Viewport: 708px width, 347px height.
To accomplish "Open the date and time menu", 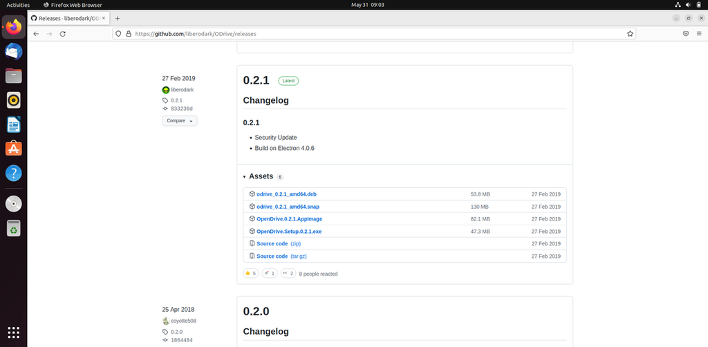I will (x=368, y=5).
